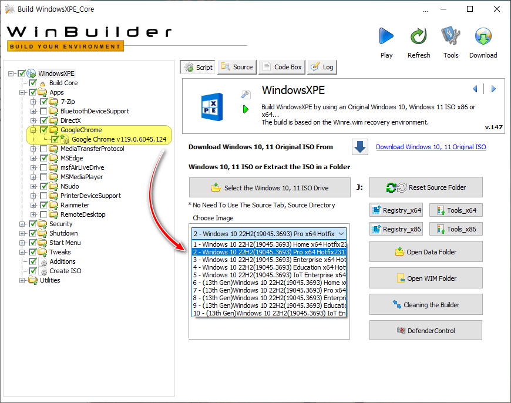Click the MSEdge folder icon

click(53, 158)
